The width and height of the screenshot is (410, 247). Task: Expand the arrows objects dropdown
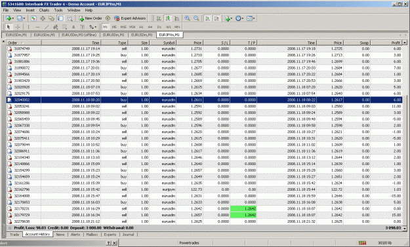(x=96, y=27)
